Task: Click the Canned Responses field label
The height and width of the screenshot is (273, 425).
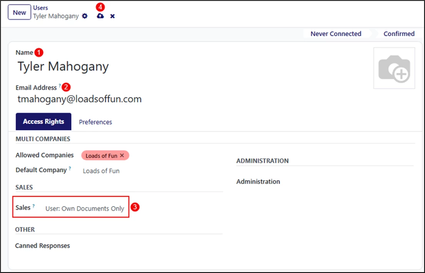Action: 43,246
